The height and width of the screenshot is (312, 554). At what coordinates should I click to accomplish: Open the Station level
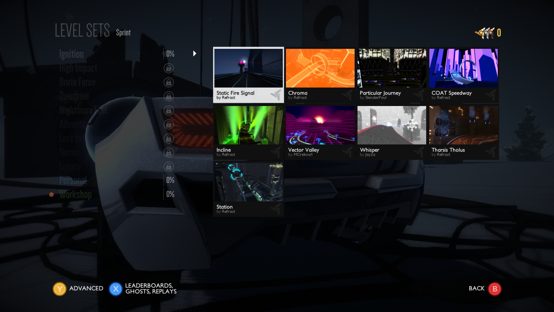click(248, 182)
